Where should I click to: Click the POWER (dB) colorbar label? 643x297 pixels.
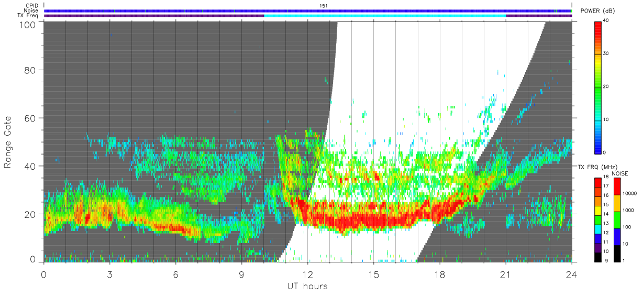[597, 11]
